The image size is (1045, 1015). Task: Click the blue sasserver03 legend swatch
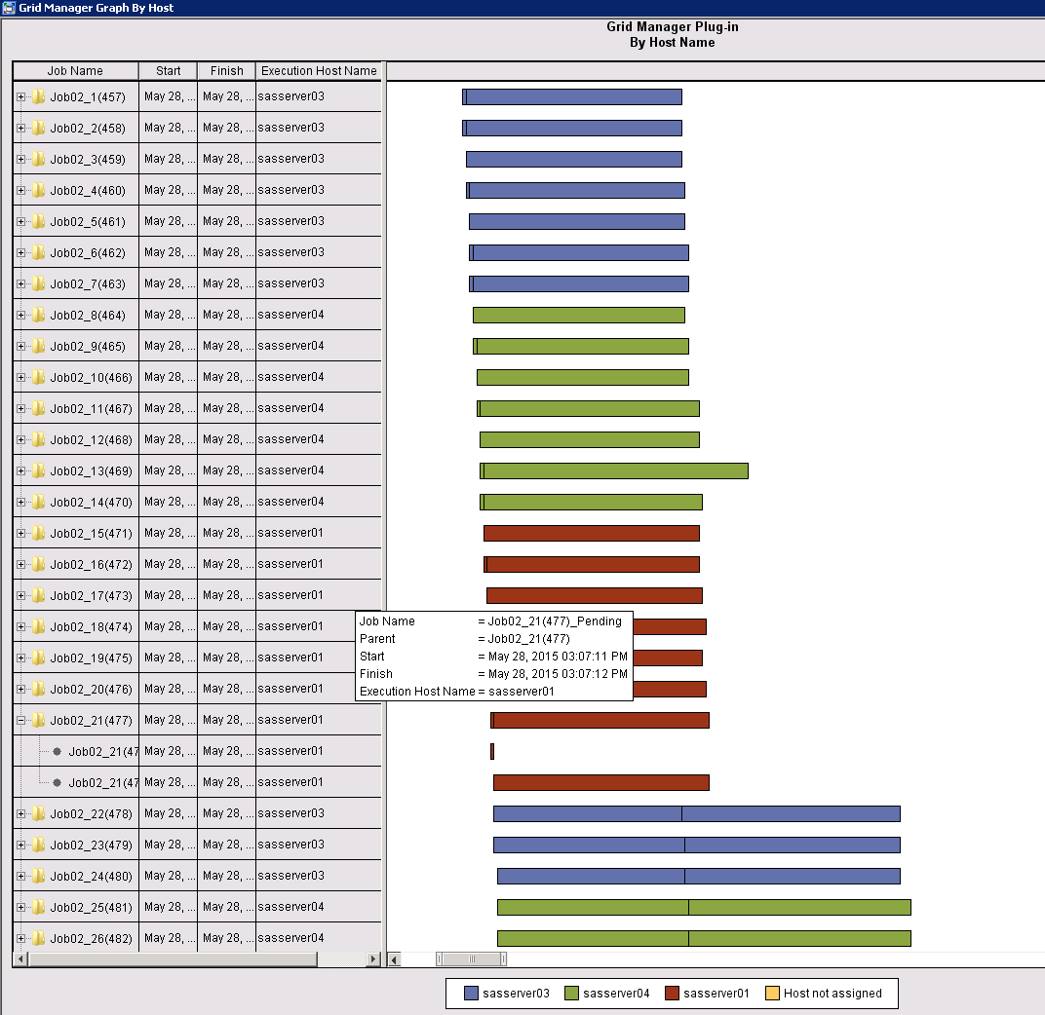[x=471, y=993]
